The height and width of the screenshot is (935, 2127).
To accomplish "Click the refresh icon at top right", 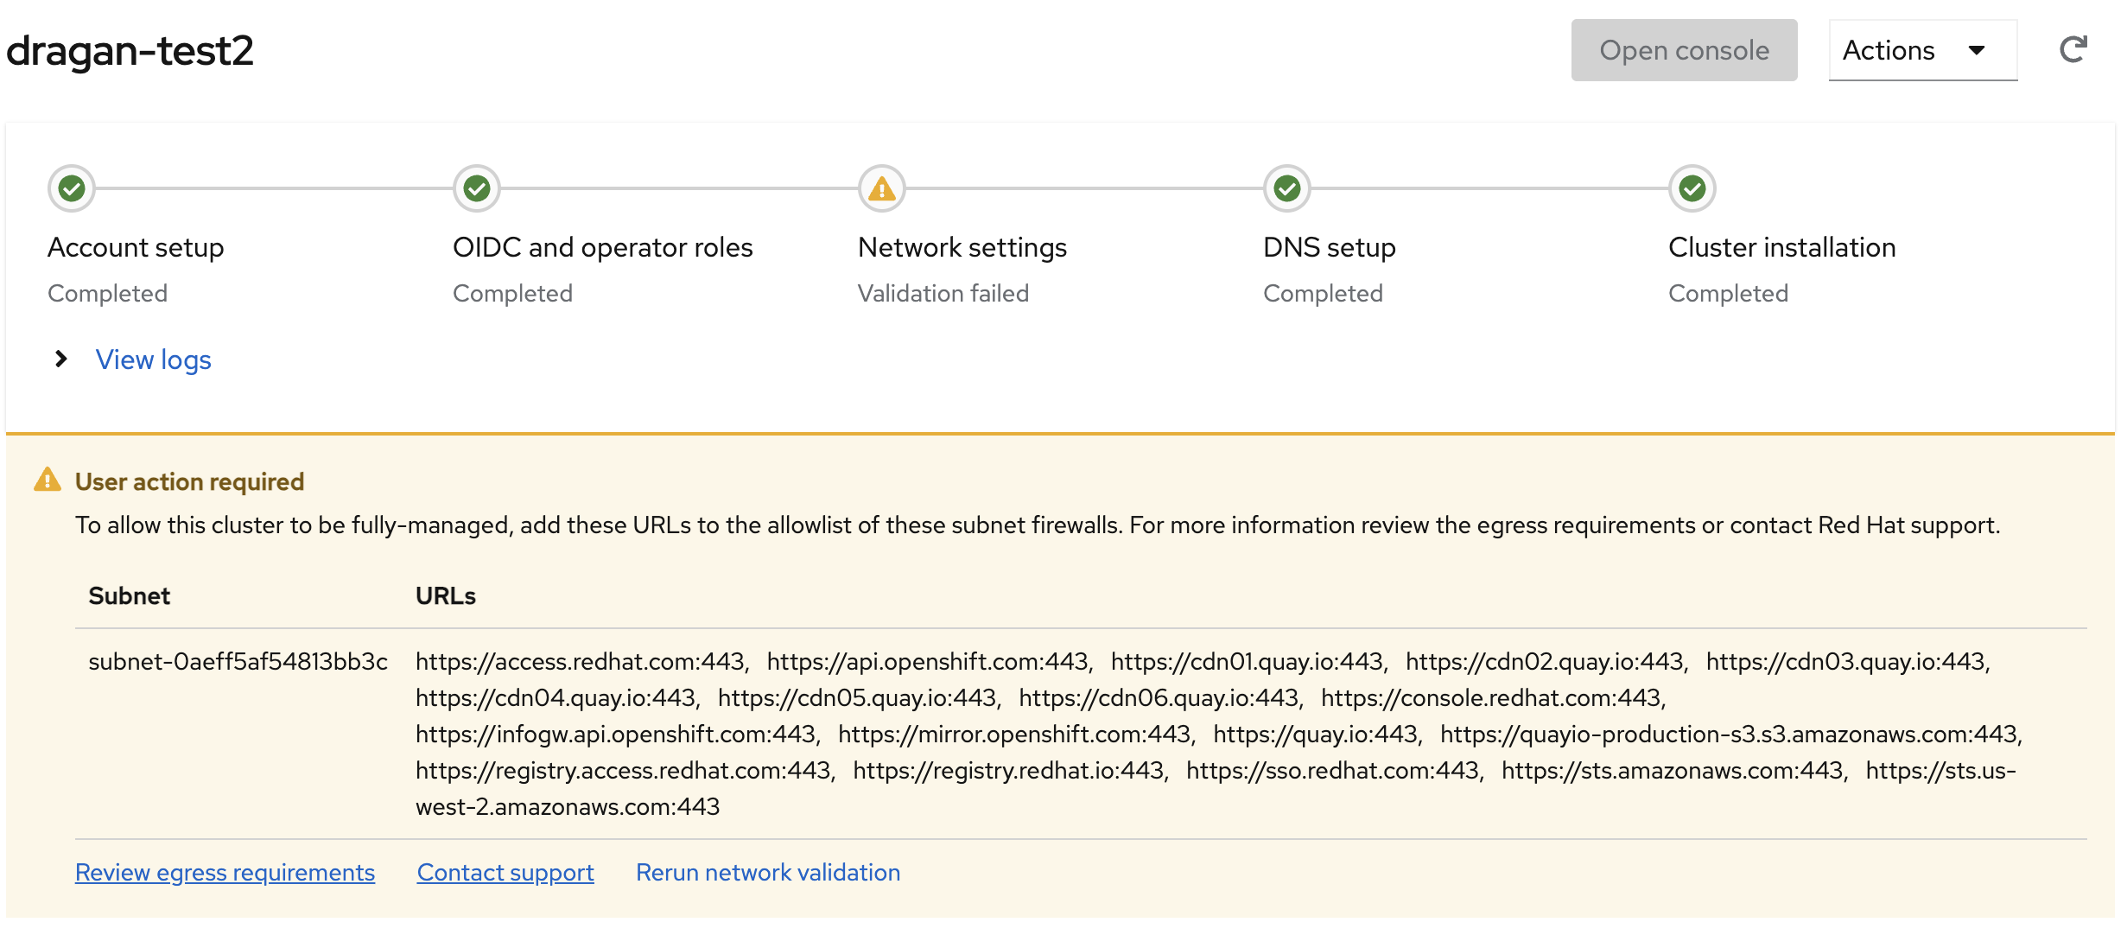I will pos(2073,50).
